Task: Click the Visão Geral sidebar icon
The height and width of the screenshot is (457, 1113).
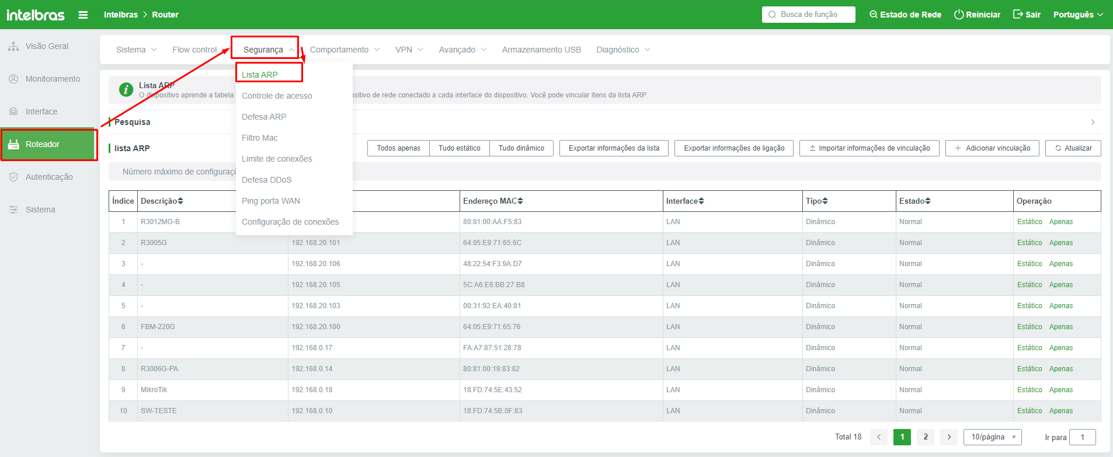Action: [13, 46]
